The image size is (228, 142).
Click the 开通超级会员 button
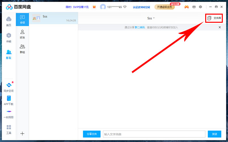coord(164,7)
